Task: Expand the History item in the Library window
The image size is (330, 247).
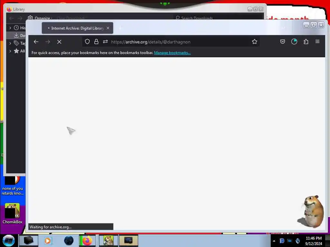Action: [x=10, y=28]
